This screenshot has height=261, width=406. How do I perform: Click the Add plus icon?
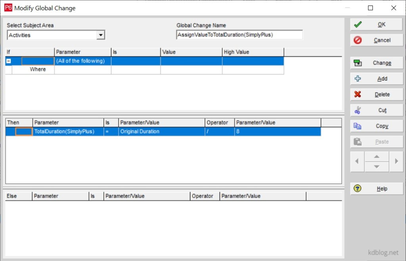[x=358, y=78]
